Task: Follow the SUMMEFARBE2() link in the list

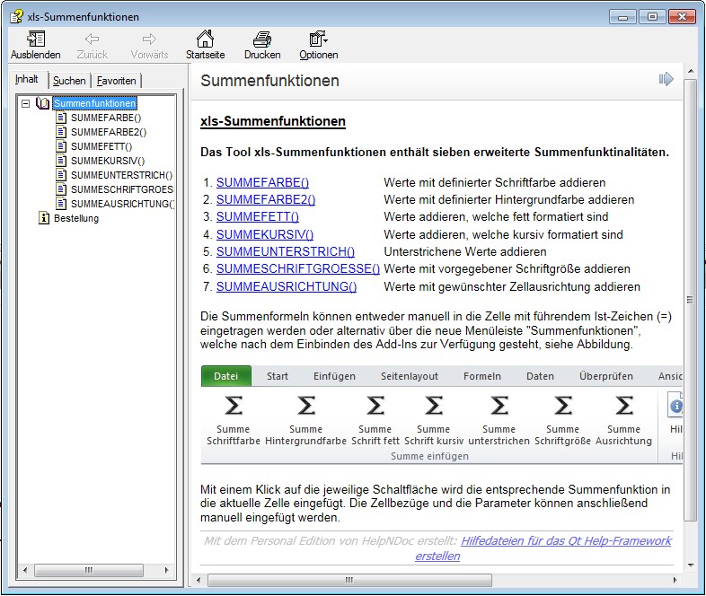Action: point(266,200)
